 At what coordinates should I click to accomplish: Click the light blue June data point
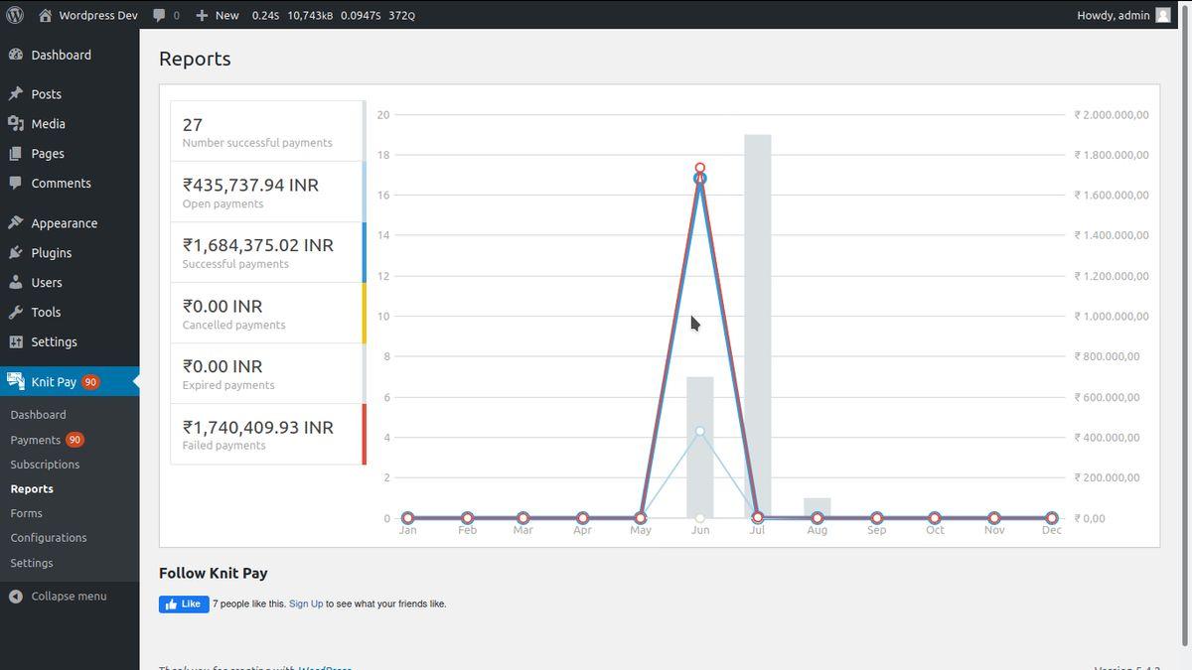700,431
